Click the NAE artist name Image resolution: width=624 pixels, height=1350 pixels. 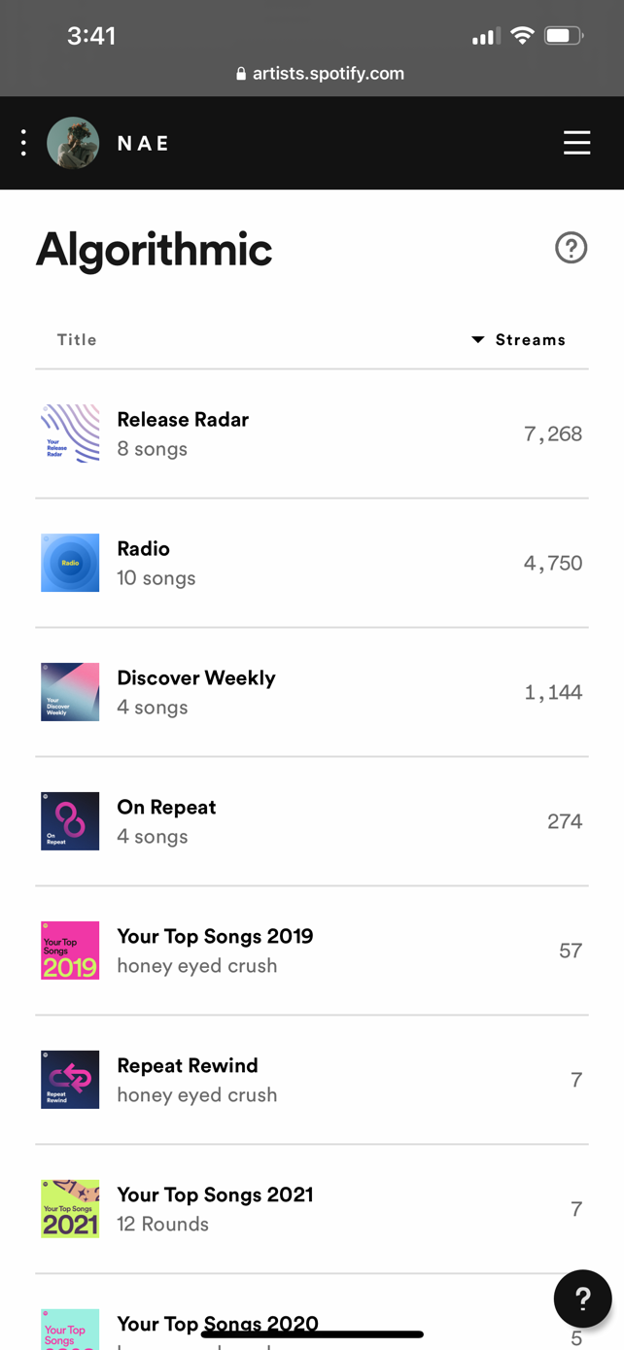point(144,144)
